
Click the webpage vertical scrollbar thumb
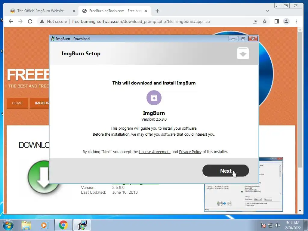coord(300,100)
